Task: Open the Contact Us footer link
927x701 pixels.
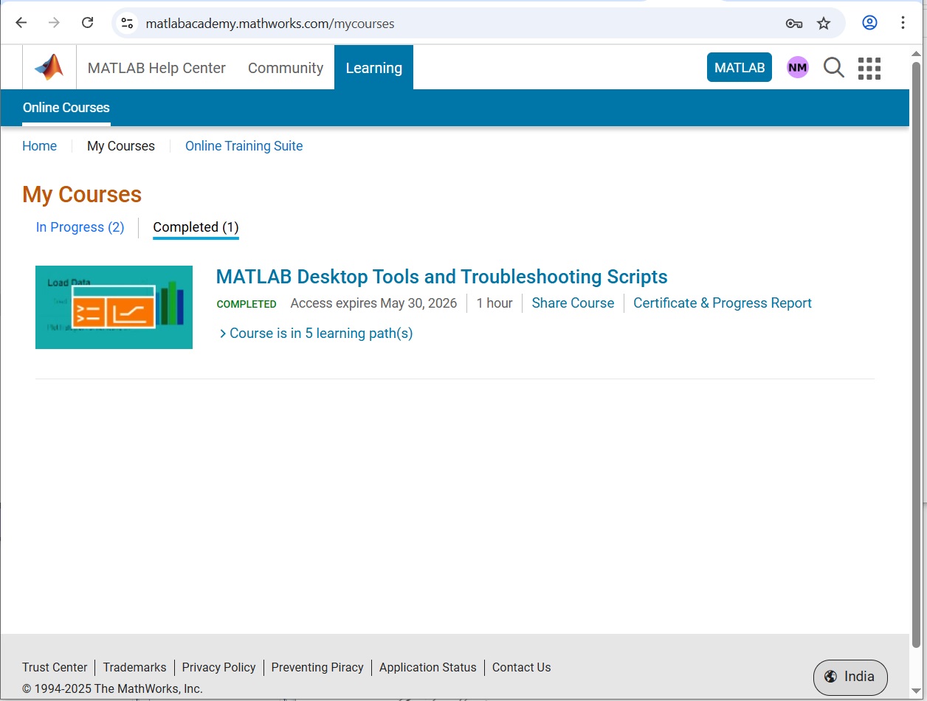Action: click(521, 667)
